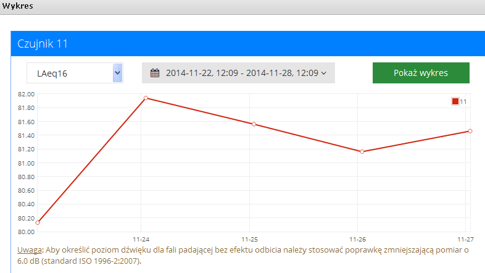Click the x-axis label 11-26

(357, 239)
